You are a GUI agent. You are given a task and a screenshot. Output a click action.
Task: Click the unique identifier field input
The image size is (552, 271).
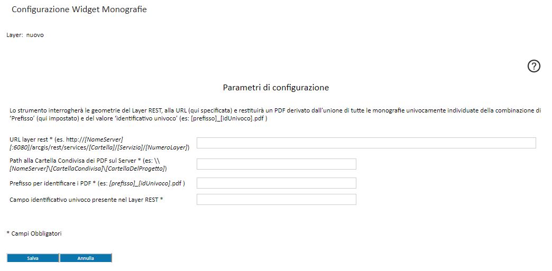277,199
